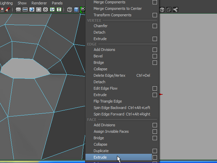Toggle the Safe Title 'T' icon

point(59,10)
